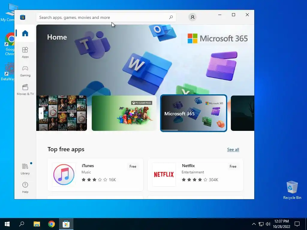Click the Microsoft Store logo icon
This screenshot has height=230, width=307.
[x=22, y=17]
